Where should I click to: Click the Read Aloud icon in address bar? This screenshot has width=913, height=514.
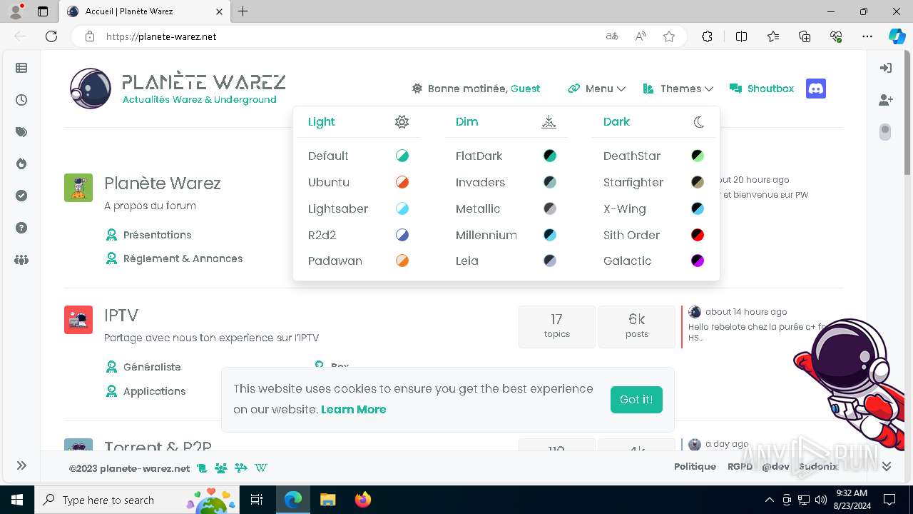tap(641, 36)
